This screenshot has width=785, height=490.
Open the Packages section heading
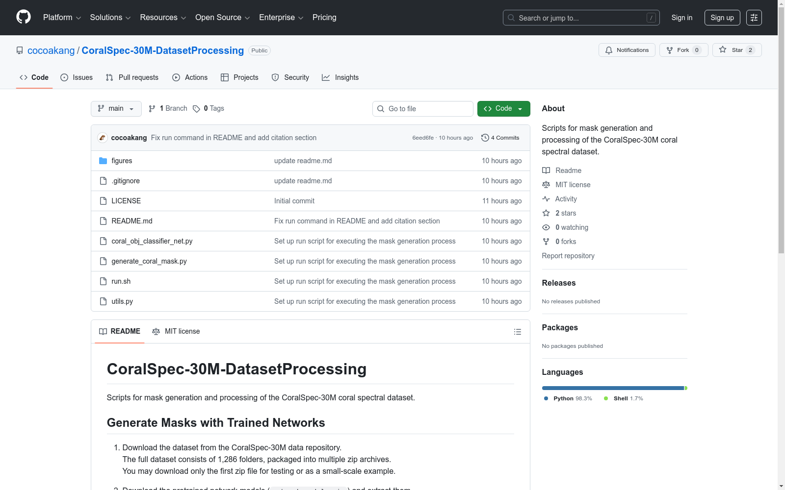click(560, 327)
